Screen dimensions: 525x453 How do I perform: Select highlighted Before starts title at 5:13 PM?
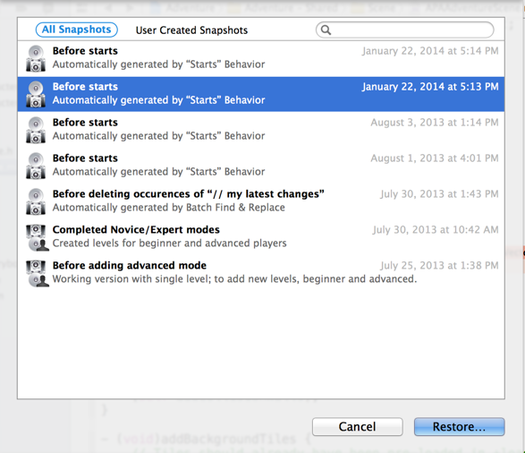click(85, 87)
